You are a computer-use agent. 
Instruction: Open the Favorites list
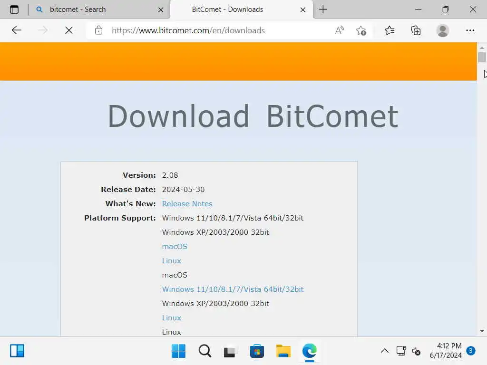[x=390, y=30]
